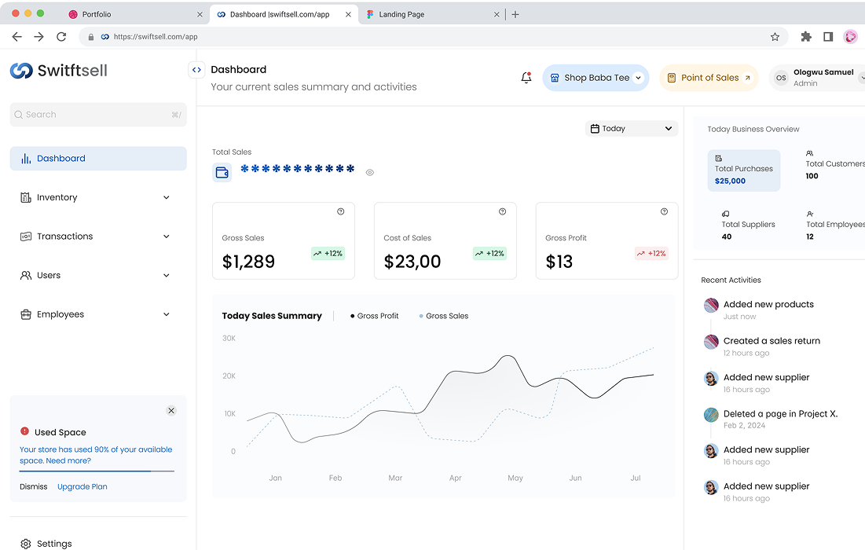Click the Upgrade Plan link
The image size is (865, 550).
click(x=82, y=486)
